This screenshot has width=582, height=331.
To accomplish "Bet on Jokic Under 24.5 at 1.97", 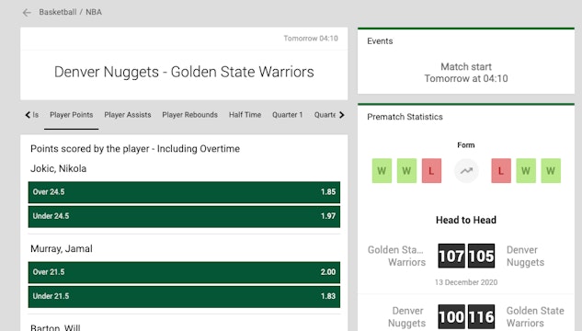I will pos(184,216).
